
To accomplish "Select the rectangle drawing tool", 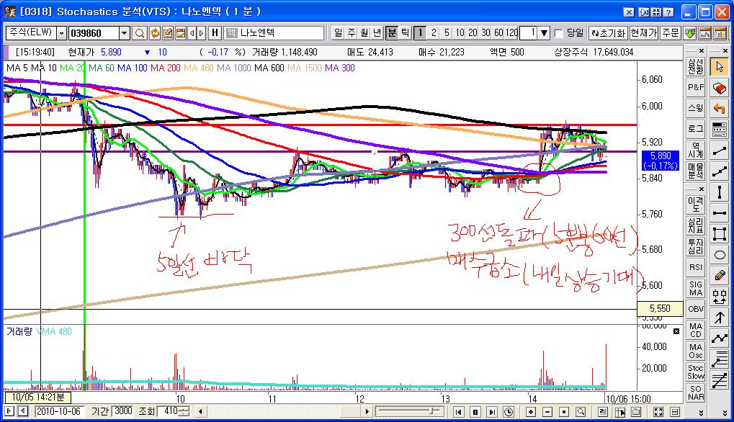I will pos(719,233).
